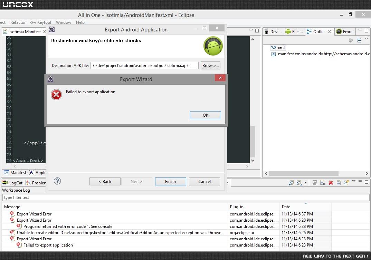Click the outline scrollbar right arrow
The image size is (371, 260).
tap(367, 173)
